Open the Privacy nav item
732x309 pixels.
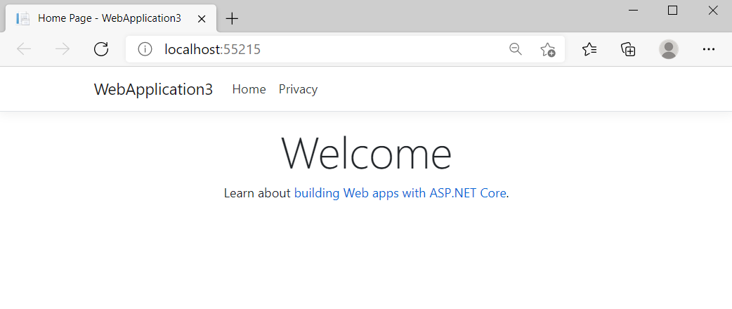pos(298,89)
